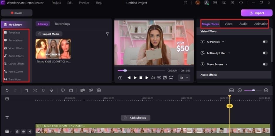Open the Edit menu
Image resolution: width=275 pixels, height=136 pixels.
[x=70, y=3]
